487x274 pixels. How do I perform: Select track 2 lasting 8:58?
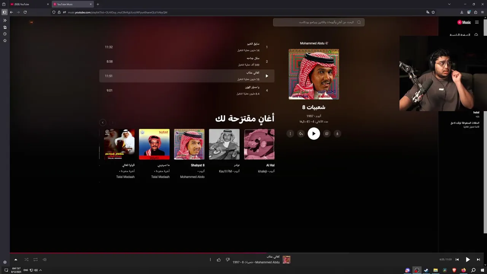187,62
